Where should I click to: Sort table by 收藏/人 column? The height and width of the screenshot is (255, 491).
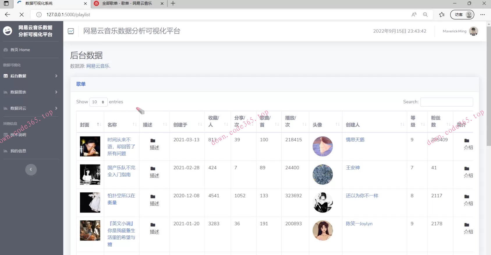pyautogui.click(x=218, y=121)
